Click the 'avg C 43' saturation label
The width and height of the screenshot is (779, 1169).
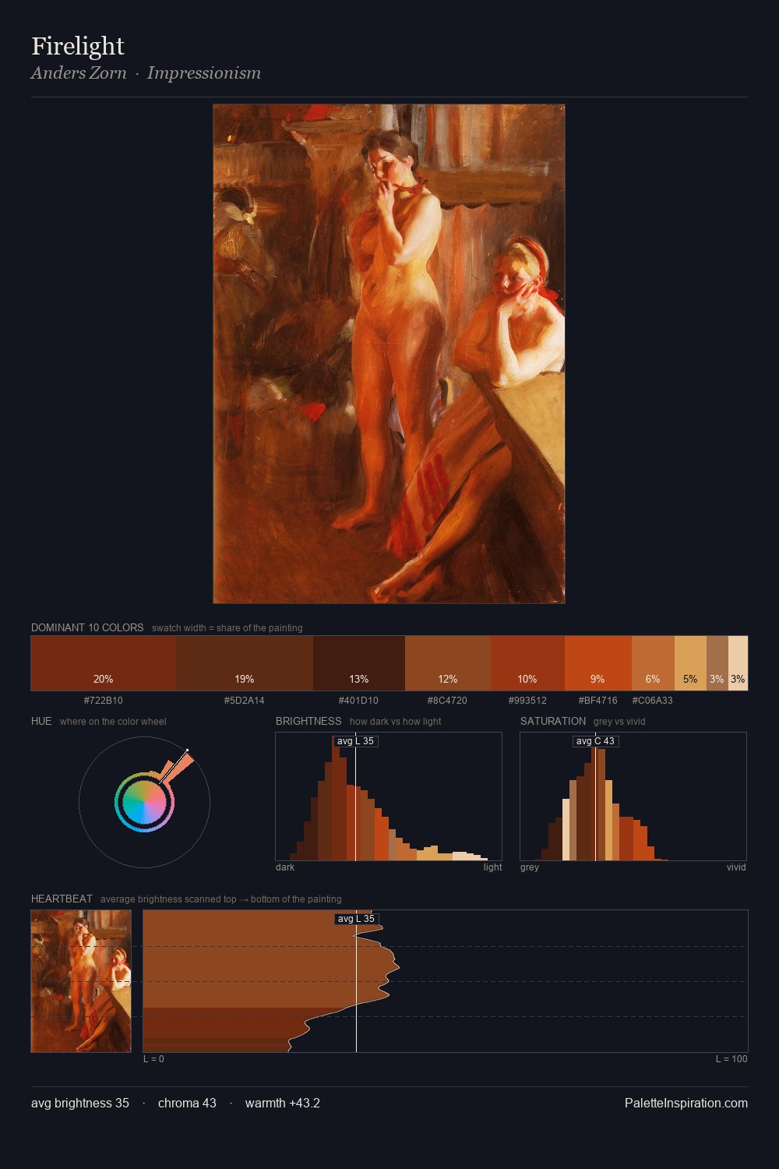coord(595,741)
